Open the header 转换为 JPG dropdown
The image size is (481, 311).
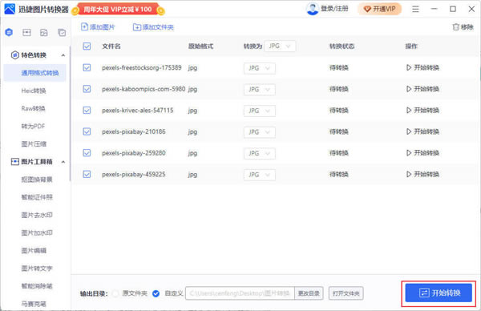[280, 46]
